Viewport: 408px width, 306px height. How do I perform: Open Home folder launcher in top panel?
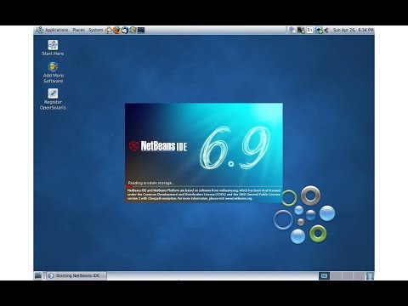[x=109, y=30]
